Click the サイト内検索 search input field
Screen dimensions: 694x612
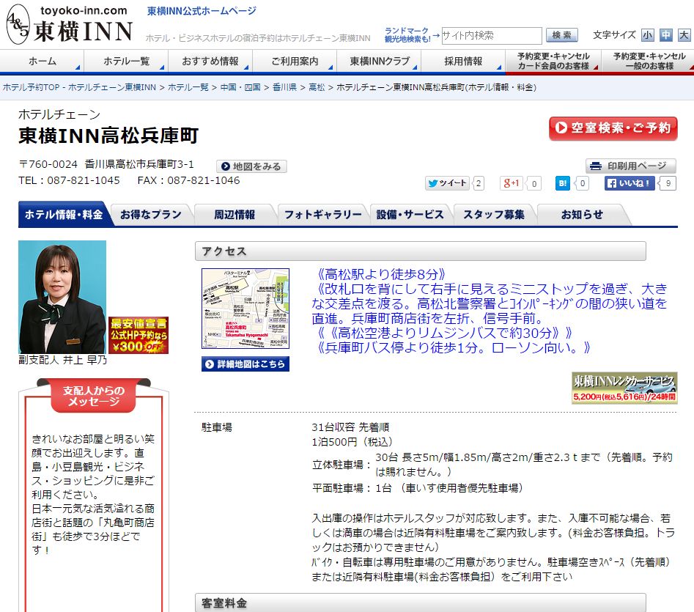point(491,35)
